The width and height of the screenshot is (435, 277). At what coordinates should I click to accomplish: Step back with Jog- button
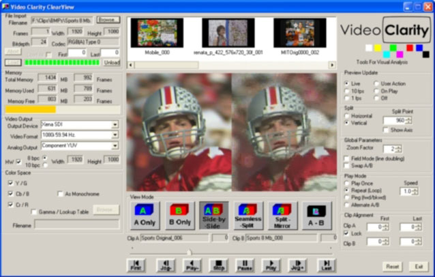(166, 265)
